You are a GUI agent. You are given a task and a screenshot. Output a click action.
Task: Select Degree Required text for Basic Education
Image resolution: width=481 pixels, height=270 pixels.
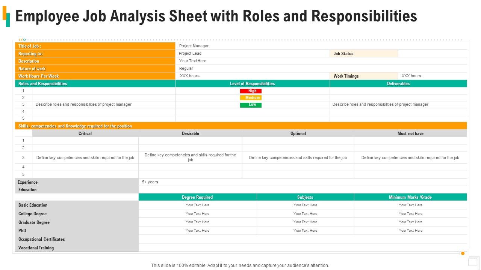coord(197,205)
